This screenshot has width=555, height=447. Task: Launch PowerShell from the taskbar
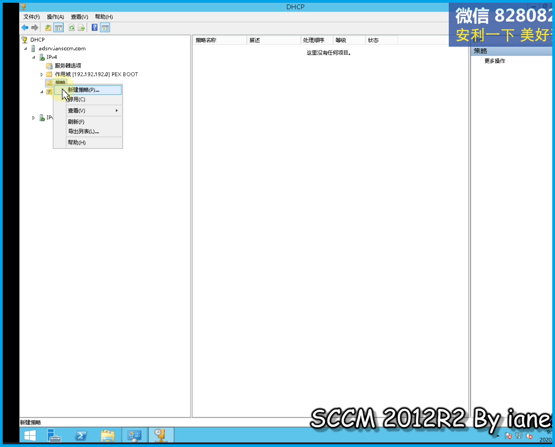click(82, 435)
